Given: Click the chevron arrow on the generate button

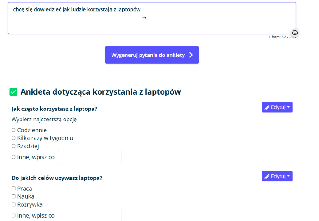Looking at the screenshot, I should (x=191, y=55).
